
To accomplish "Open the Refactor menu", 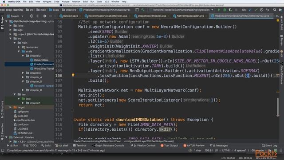I will pos(76,2).
